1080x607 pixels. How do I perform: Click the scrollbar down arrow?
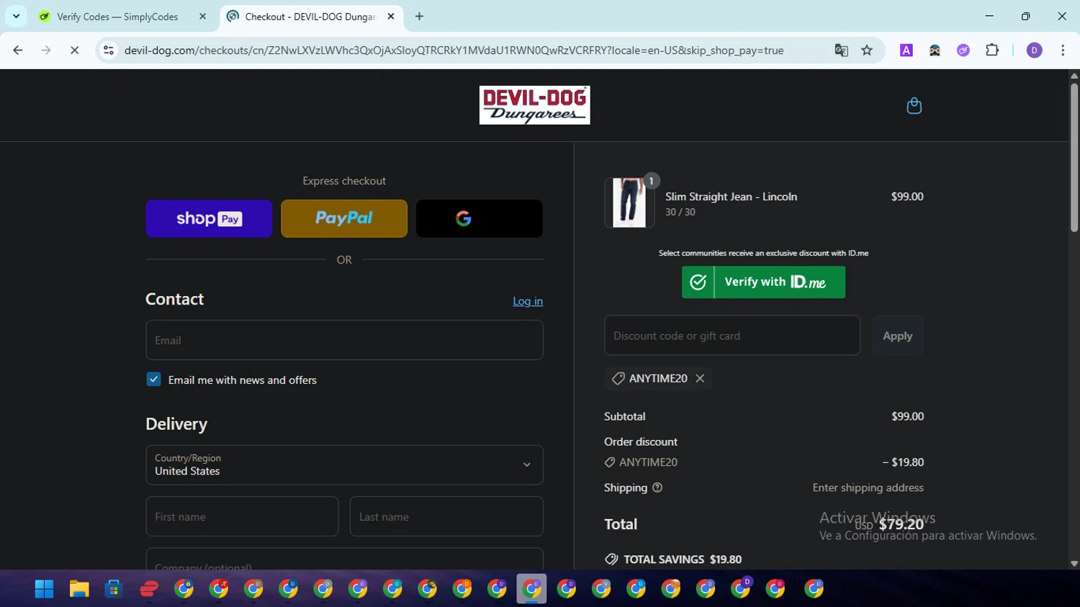(x=1074, y=564)
